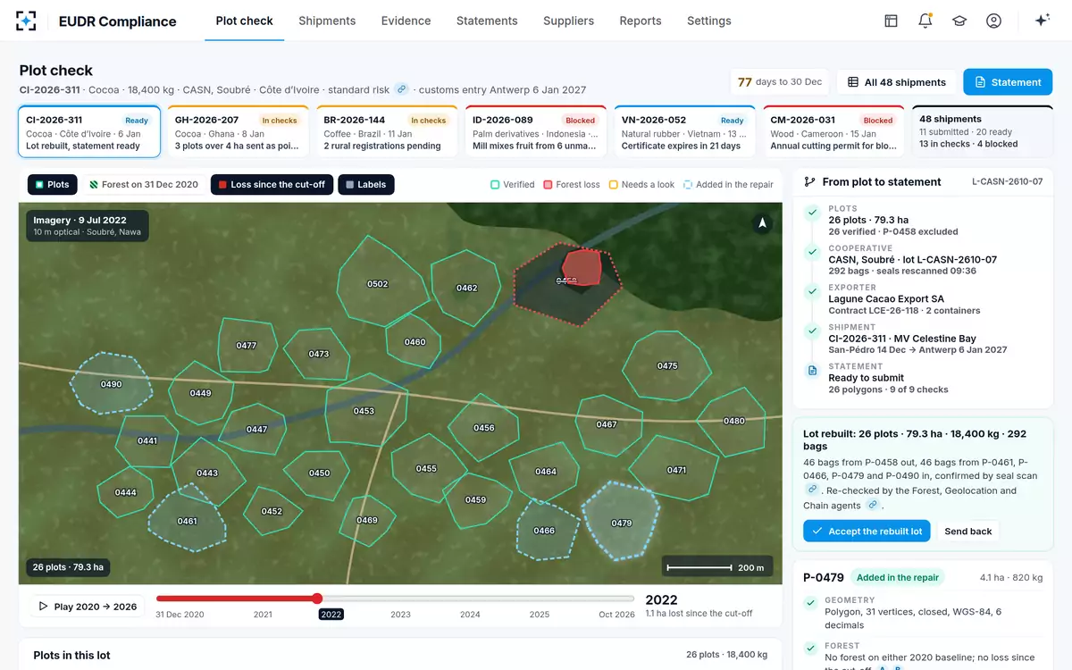This screenshot has height=670, width=1072.
Task: Click the Exporter step check icon
Action: tap(812, 291)
